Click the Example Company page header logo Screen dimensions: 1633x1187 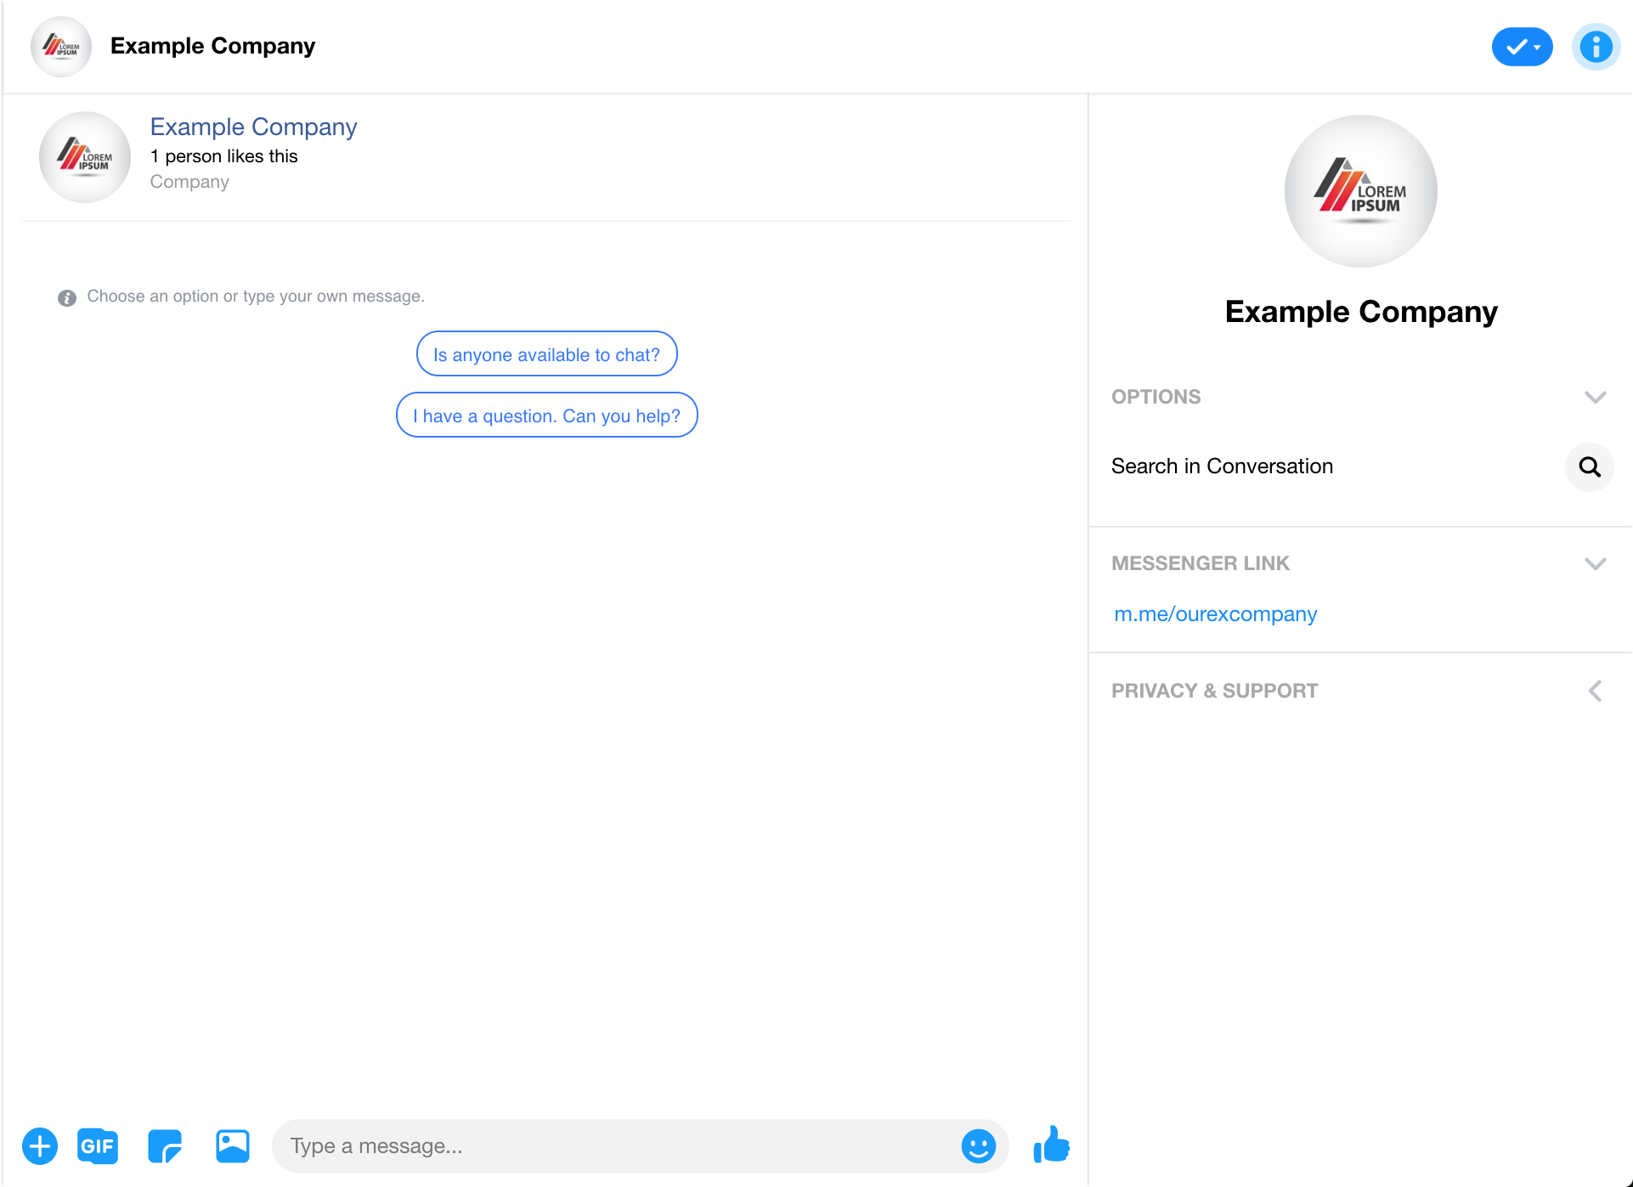(x=62, y=47)
